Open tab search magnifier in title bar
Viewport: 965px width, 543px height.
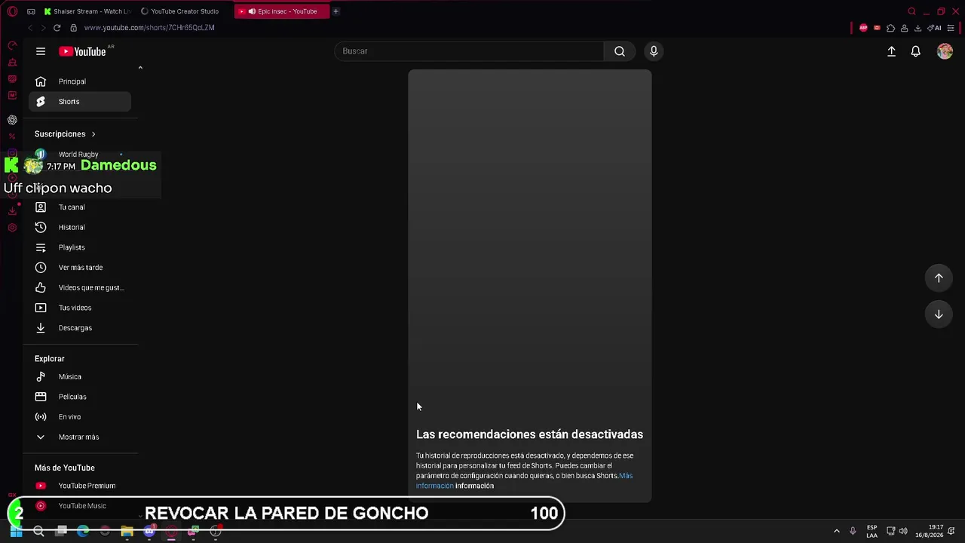tap(911, 11)
